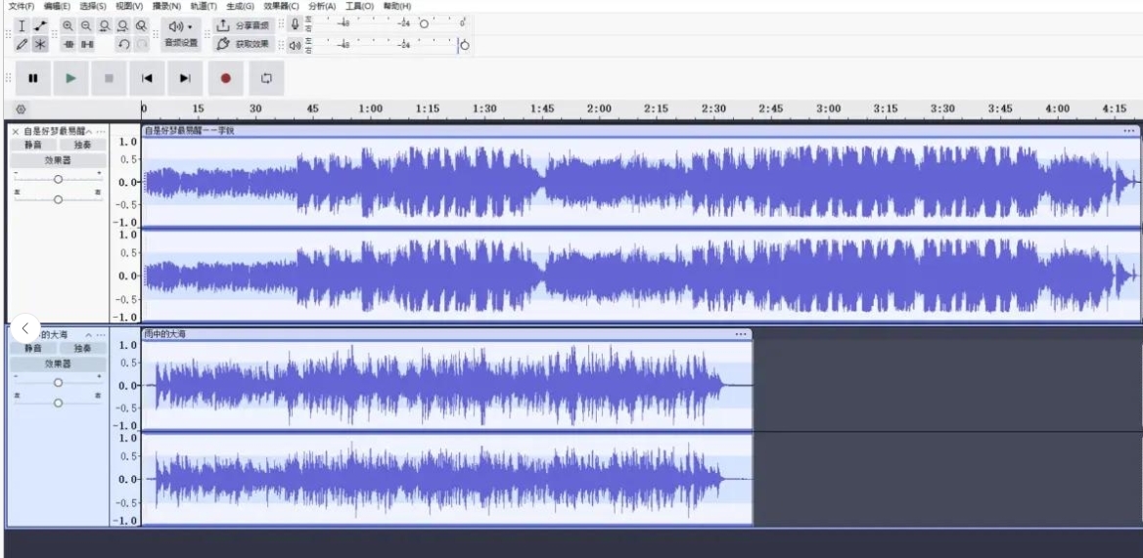This screenshot has height=558, width=1143.
Task: Fit project to width icon
Action: pyautogui.click(x=123, y=25)
